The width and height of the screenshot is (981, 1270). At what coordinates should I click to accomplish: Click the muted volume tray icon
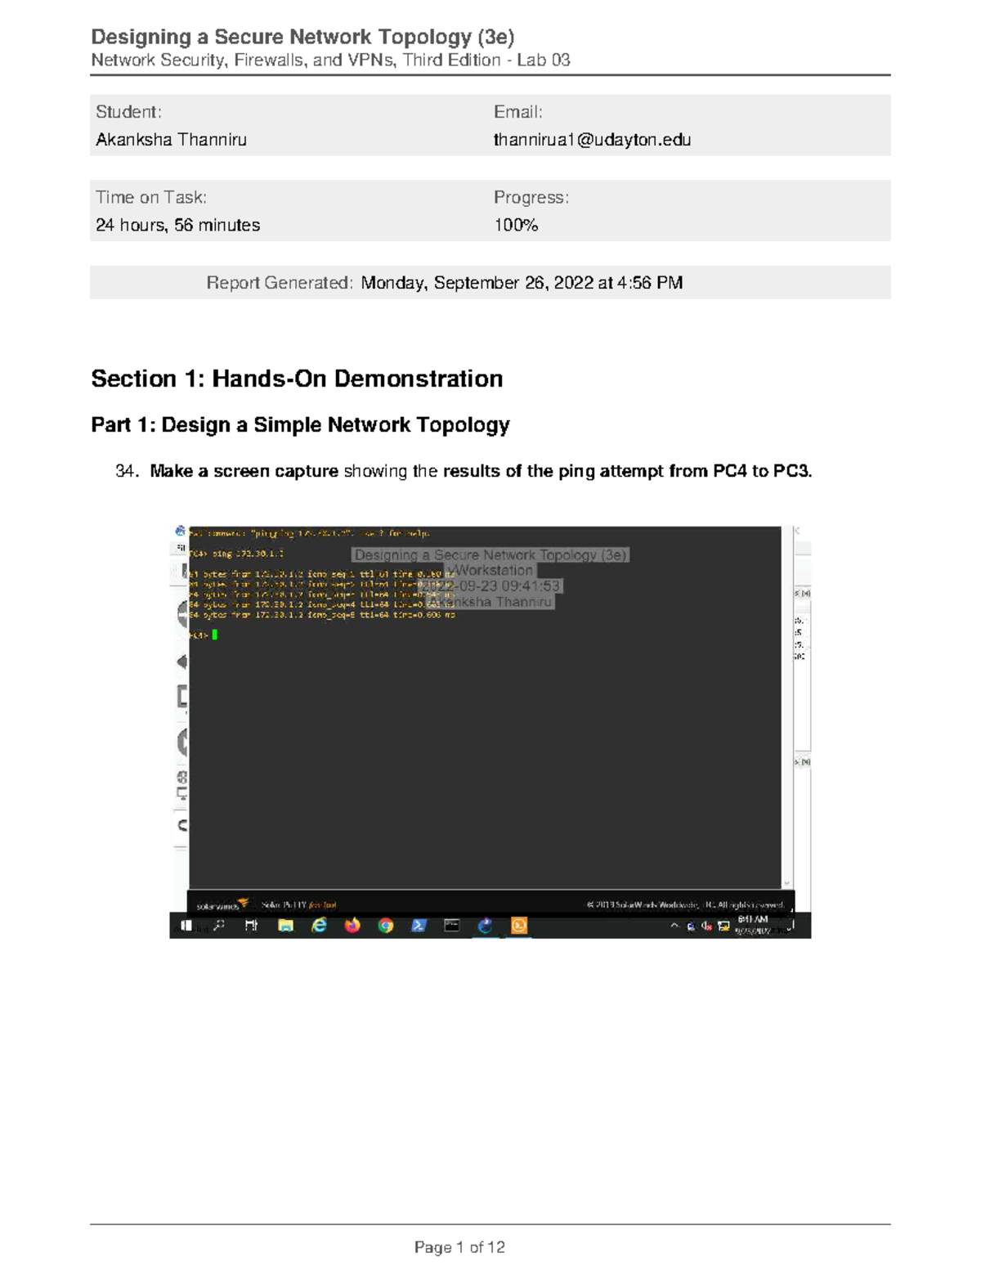click(x=706, y=927)
